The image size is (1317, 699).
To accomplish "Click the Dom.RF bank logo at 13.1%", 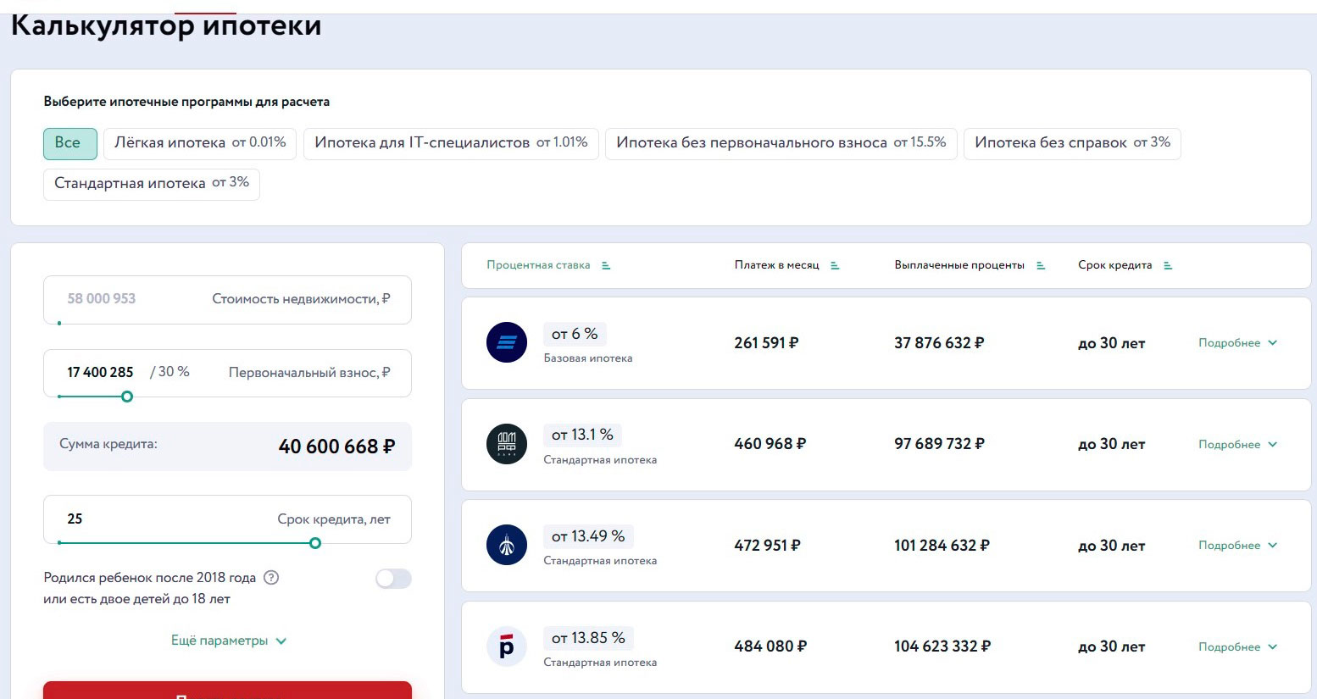I will [x=507, y=444].
